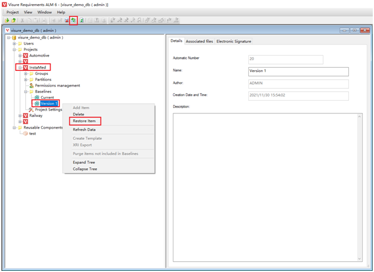Collapse the visure_demo_db root node
The width and height of the screenshot is (374, 272).
tap(8, 38)
